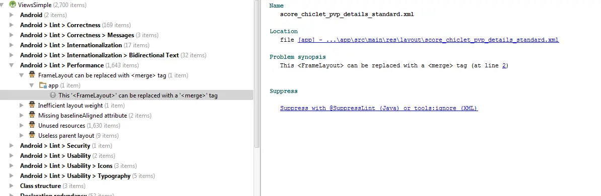Expand the Android (2 items) node
Screen dimensions: 601x196
12,15
